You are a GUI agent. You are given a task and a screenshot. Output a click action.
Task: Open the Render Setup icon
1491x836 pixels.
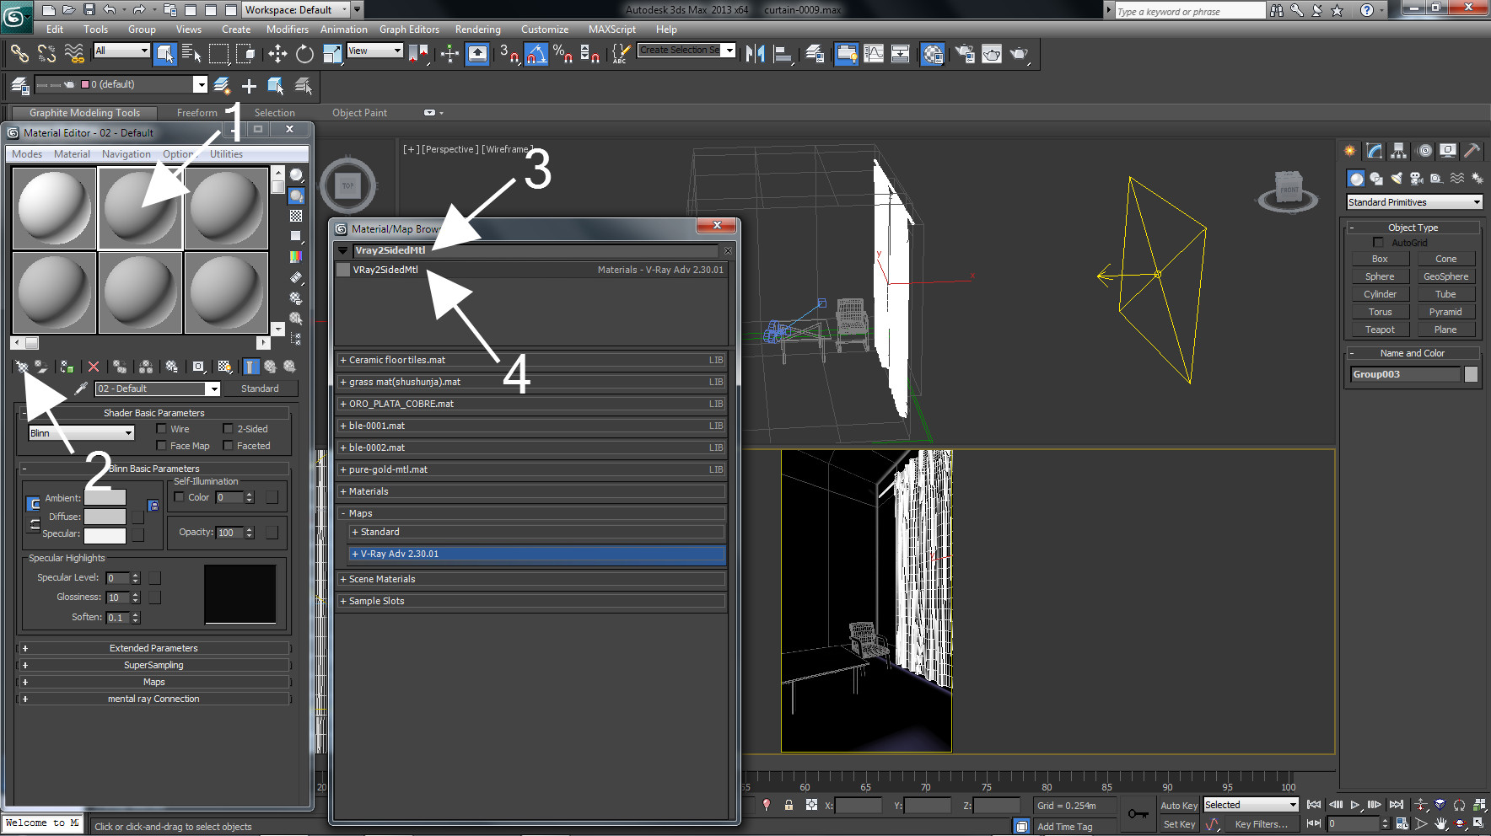pos(965,54)
